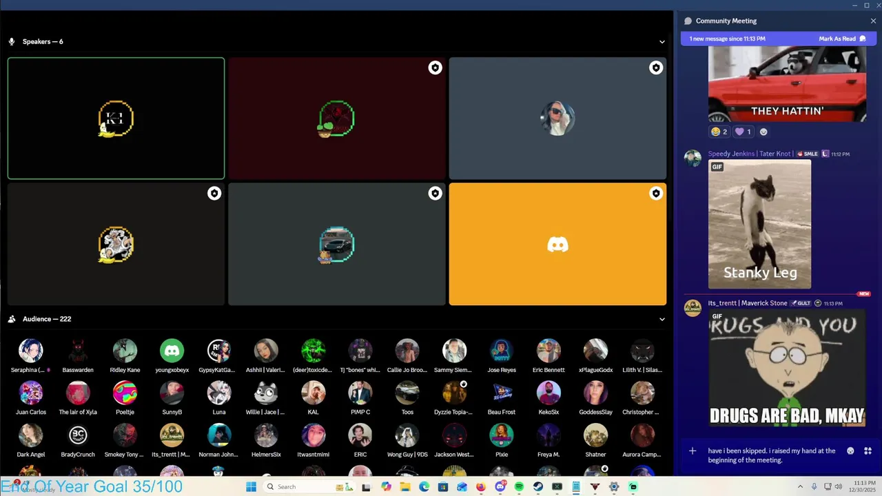Open the emoji picker in chat box
This screenshot has height=496, width=882.
point(851,451)
